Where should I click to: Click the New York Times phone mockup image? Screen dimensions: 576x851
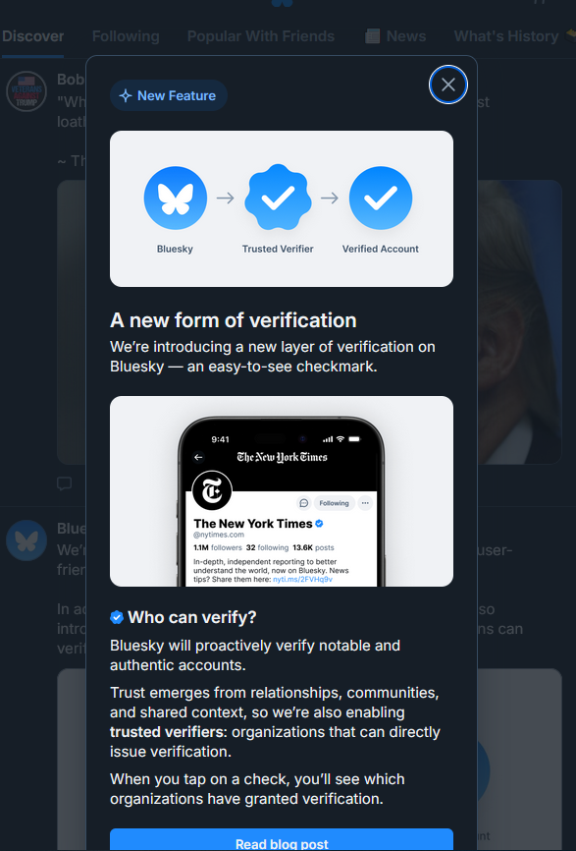pyautogui.click(x=282, y=491)
